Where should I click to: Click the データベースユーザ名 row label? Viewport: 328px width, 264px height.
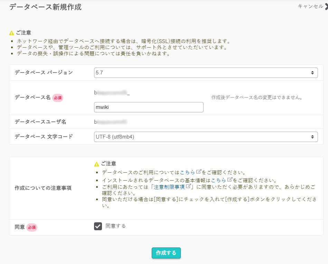click(40, 122)
